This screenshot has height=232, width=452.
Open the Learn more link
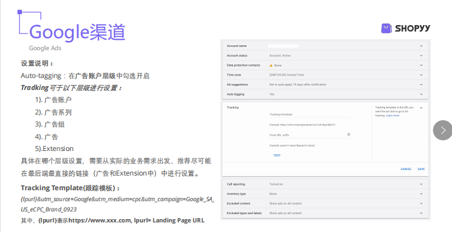(393, 115)
